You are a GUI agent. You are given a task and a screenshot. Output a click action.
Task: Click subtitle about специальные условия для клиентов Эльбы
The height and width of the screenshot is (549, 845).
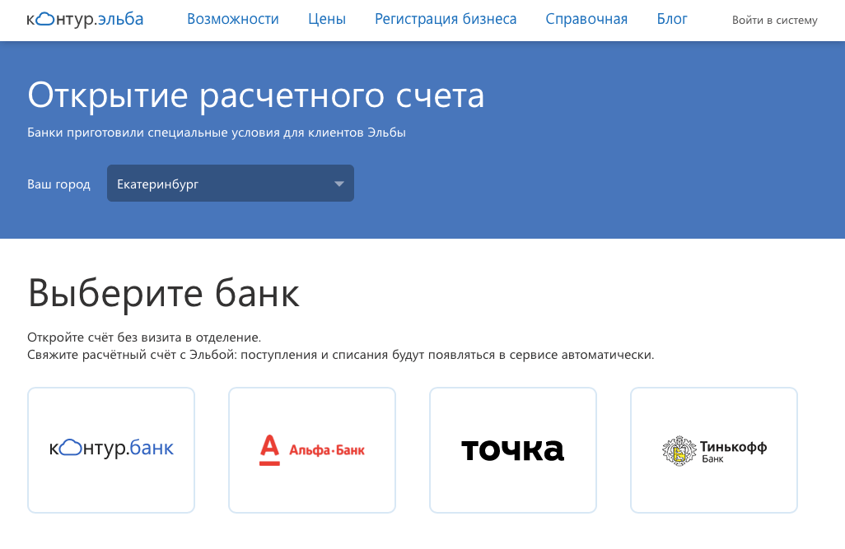[x=217, y=133]
